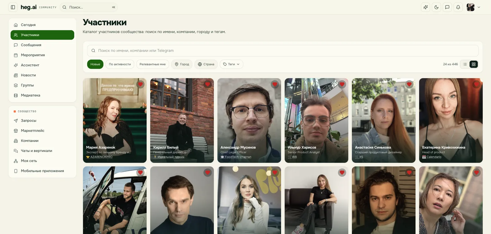Click the «24 из 446» count text

point(450,64)
